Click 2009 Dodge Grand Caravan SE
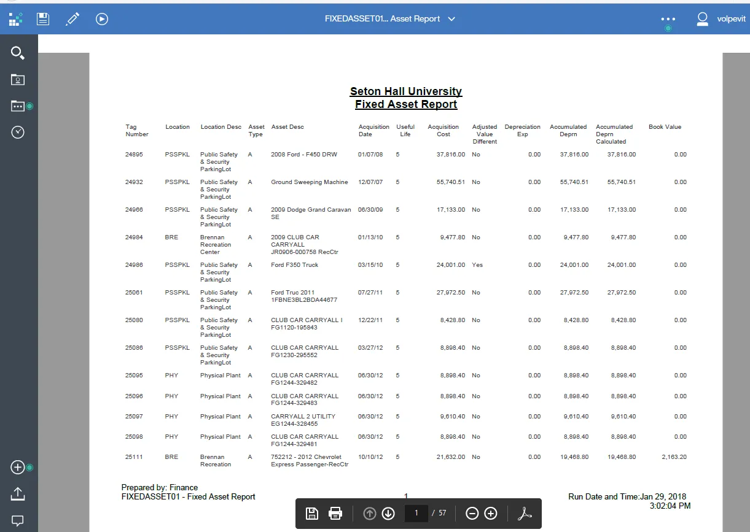 [311, 214]
